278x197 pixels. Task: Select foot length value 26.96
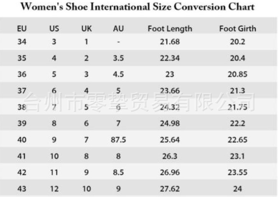coord(170,172)
